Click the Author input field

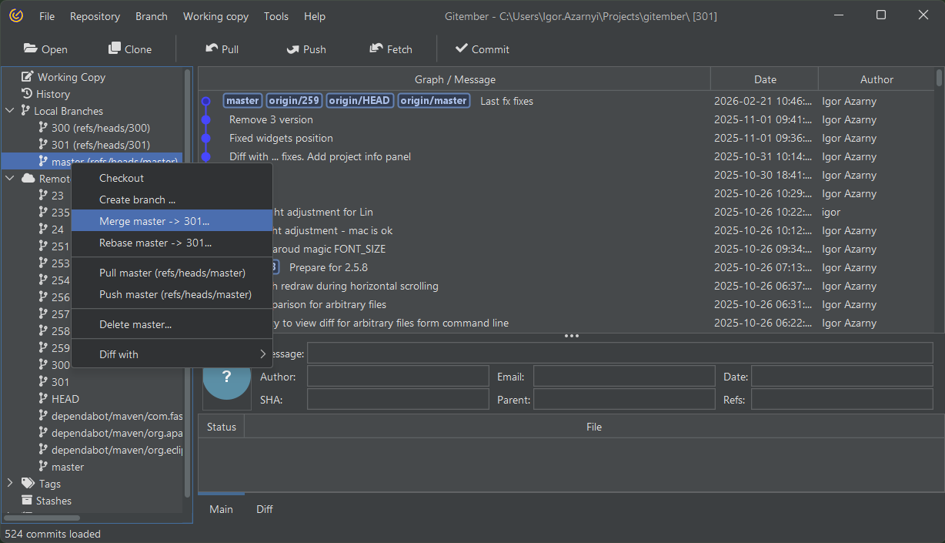pos(398,377)
